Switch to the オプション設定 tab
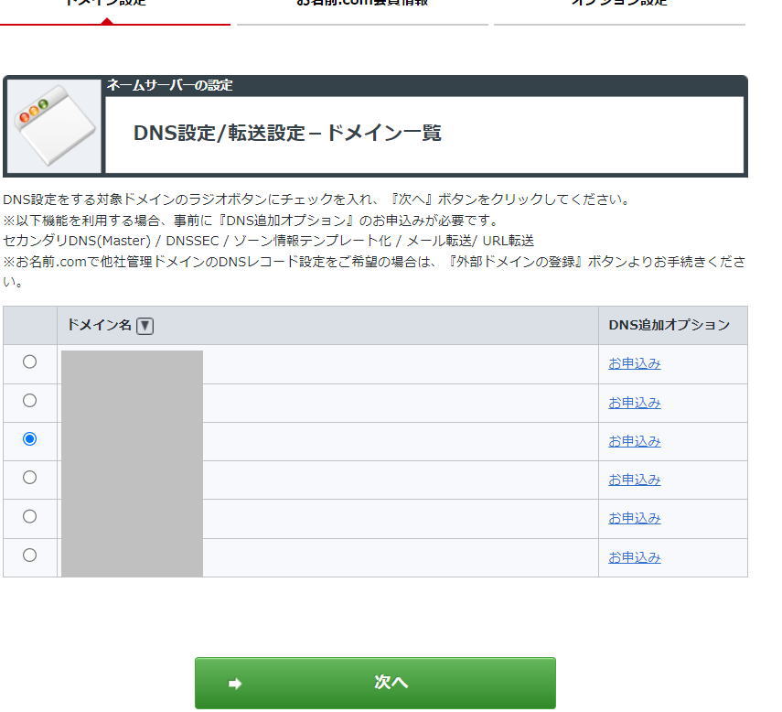 (619, 4)
